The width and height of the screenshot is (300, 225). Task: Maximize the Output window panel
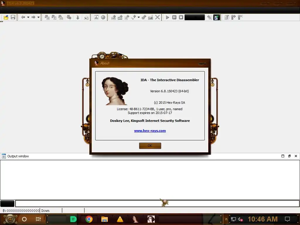click(283, 156)
